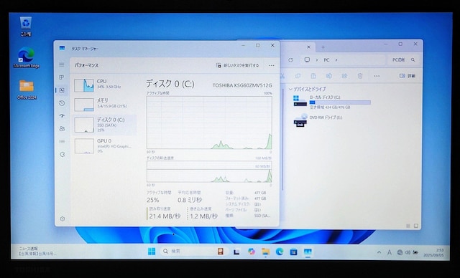Collapse Devices and drives group

[x=290, y=89]
